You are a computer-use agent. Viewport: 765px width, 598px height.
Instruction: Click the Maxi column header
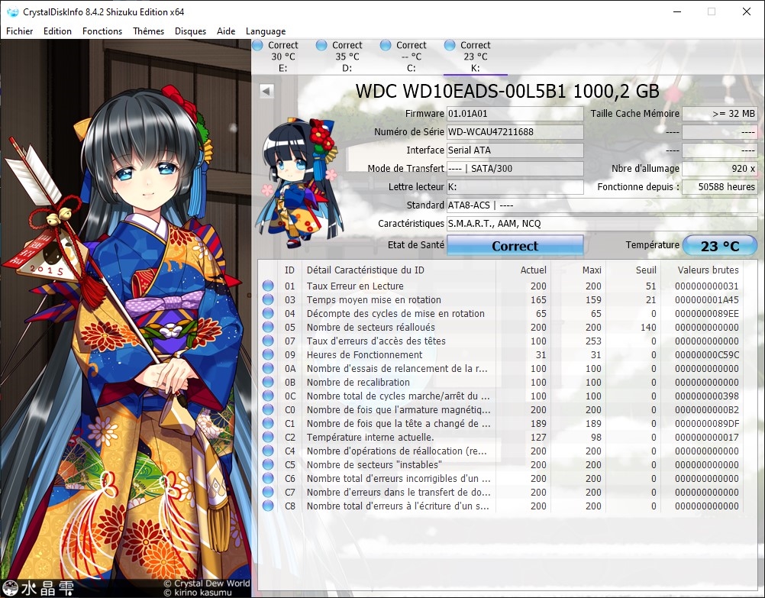(592, 270)
